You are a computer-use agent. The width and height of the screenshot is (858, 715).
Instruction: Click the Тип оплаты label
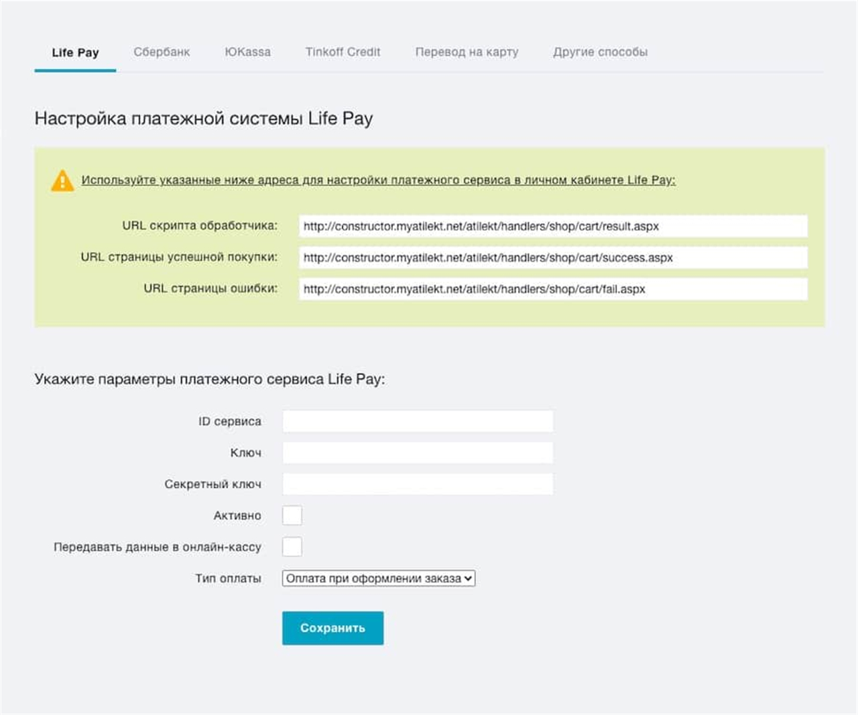pyautogui.click(x=228, y=578)
